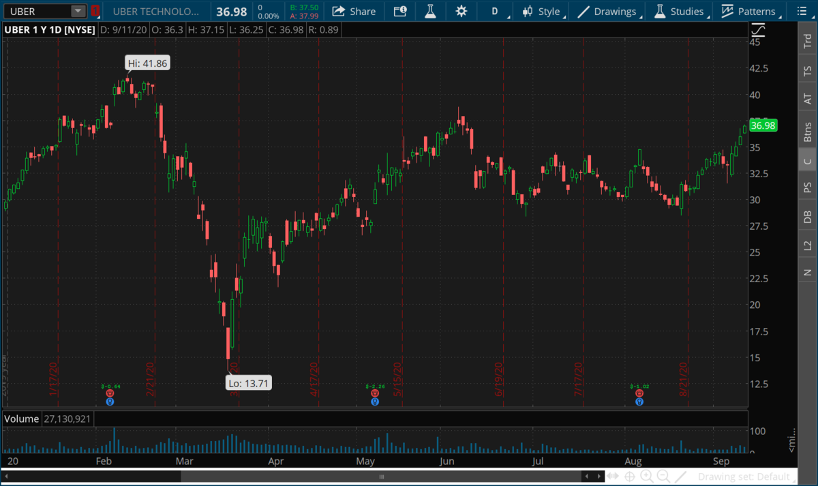Image resolution: width=818 pixels, height=486 pixels.
Task: Click the horizontal chart scrollbar thumb
Action: tap(380, 476)
